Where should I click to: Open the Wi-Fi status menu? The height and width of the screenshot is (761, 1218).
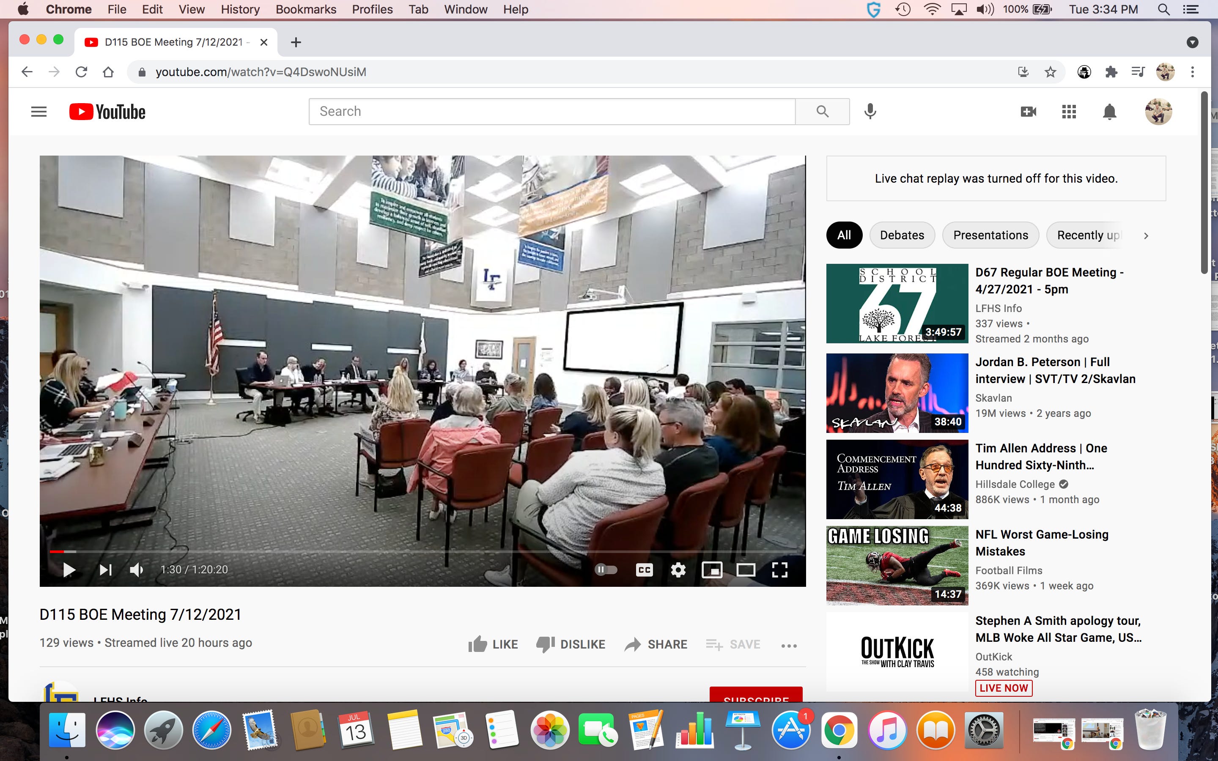(x=932, y=9)
